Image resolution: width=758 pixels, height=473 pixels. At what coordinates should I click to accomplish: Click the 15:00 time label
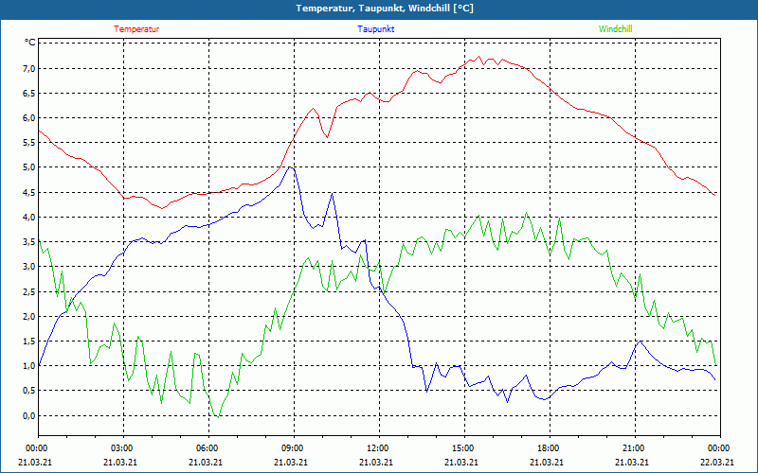point(464,448)
